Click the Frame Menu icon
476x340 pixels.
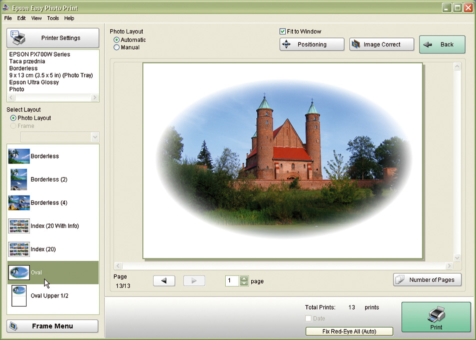(x=13, y=326)
